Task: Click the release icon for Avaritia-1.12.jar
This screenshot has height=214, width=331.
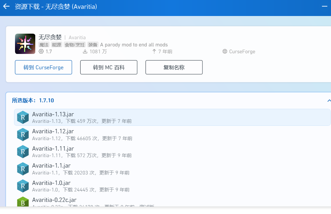Action: click(x=23, y=135)
